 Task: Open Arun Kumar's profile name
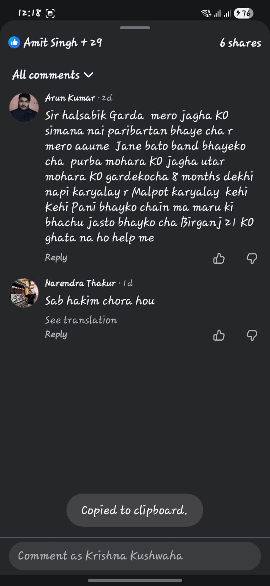(x=70, y=98)
